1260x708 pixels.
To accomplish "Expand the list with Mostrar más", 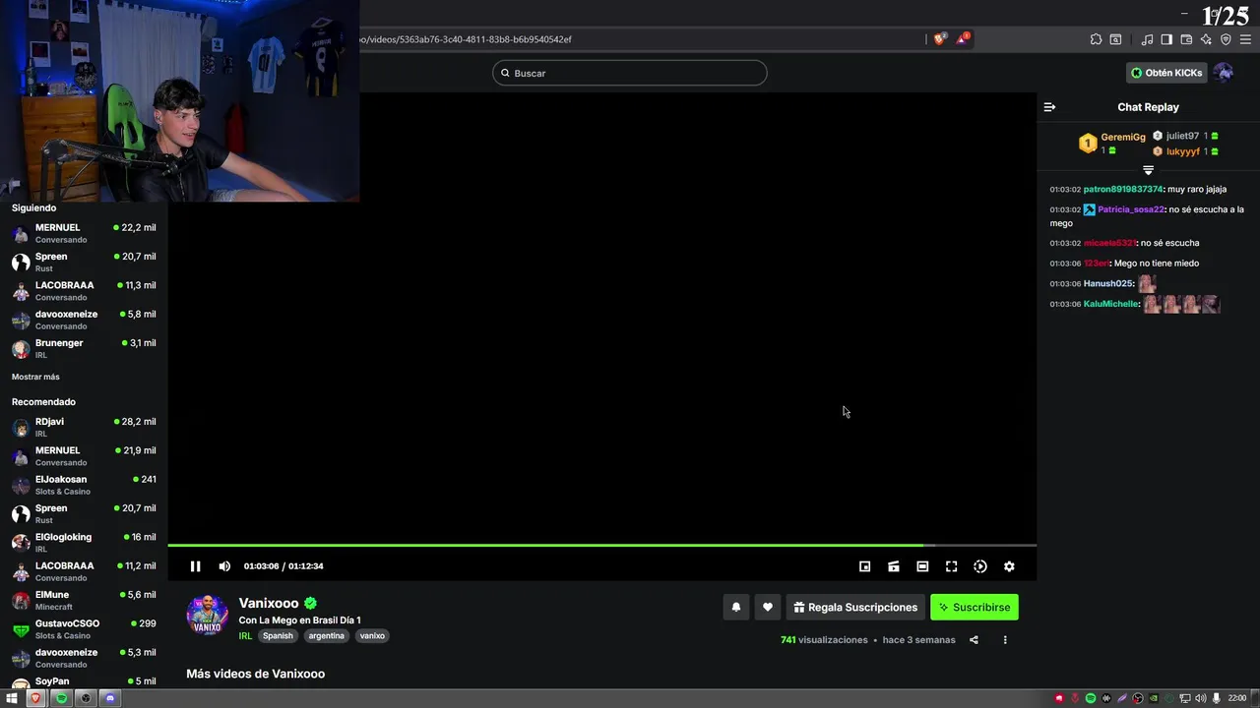I will point(35,377).
